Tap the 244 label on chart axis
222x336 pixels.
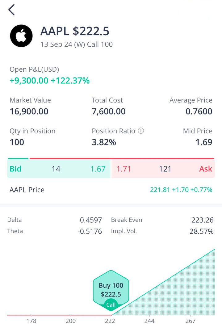tap(149, 321)
